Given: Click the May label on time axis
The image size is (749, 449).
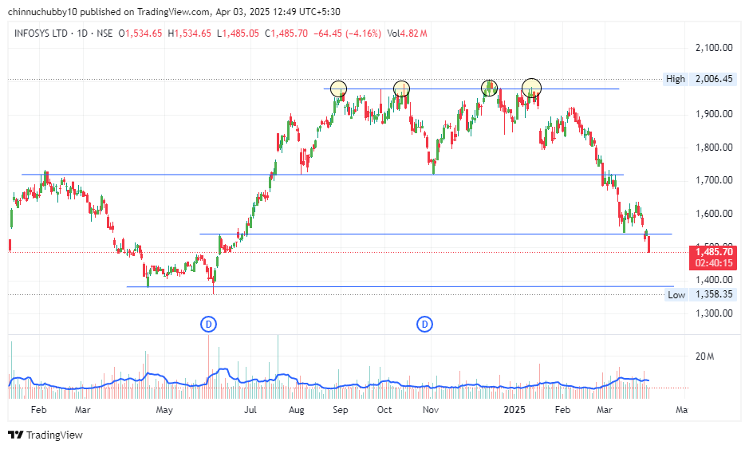Looking at the screenshot, I should (x=164, y=410).
